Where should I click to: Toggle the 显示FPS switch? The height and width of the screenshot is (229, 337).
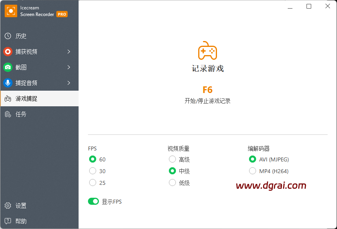[x=93, y=201]
